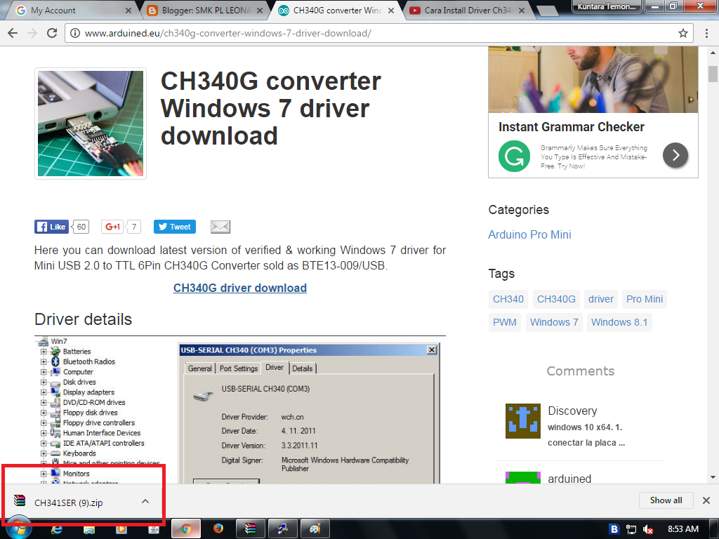
Task: Open the Instant Grammar Checker ad image
Action: pos(593,79)
